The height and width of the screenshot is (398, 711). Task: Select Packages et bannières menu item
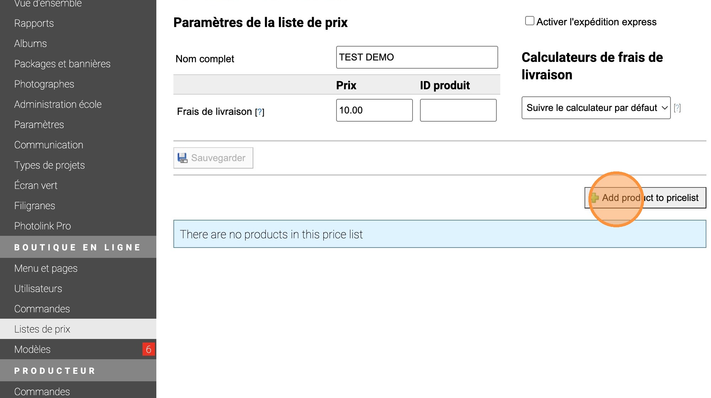(x=62, y=64)
